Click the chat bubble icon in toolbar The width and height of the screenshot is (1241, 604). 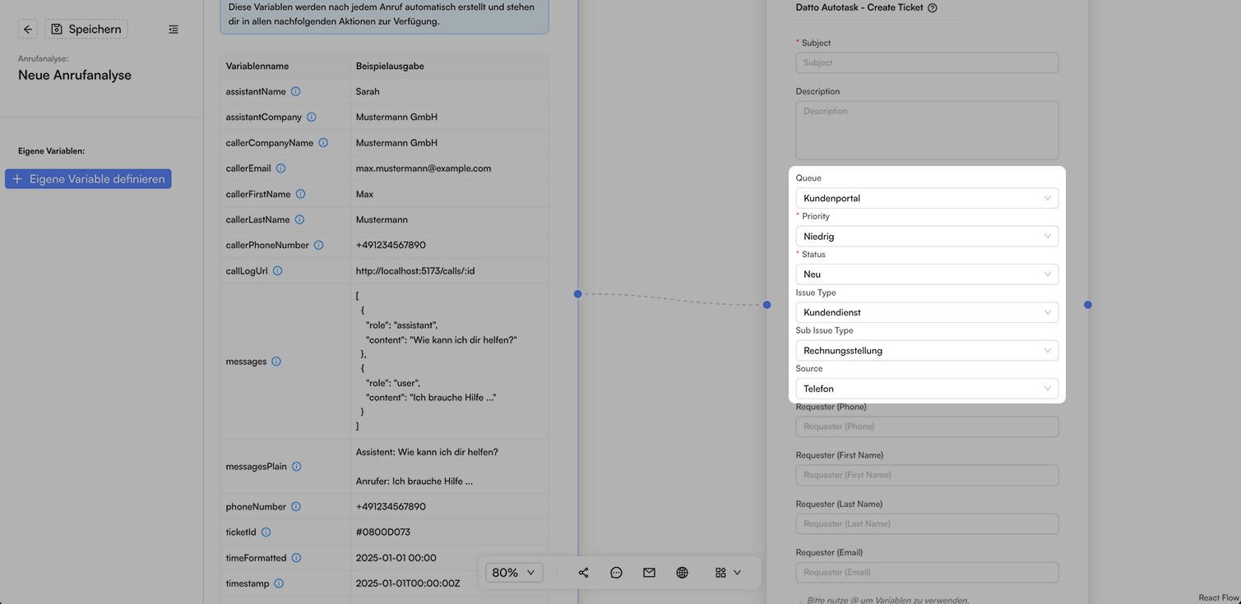point(616,573)
